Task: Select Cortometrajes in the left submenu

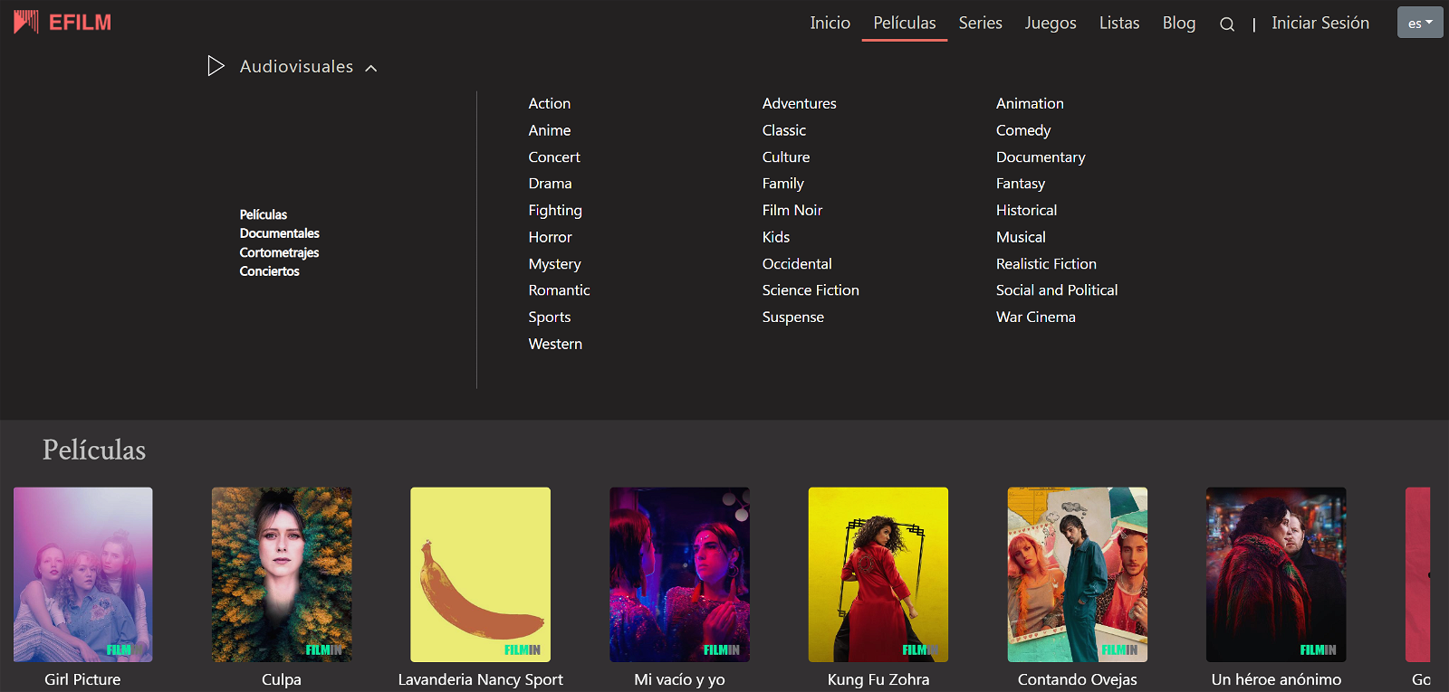Action: click(x=279, y=252)
